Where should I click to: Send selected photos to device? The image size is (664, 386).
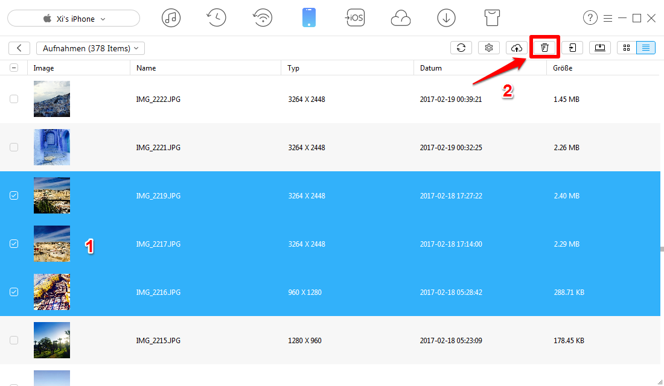click(x=572, y=48)
